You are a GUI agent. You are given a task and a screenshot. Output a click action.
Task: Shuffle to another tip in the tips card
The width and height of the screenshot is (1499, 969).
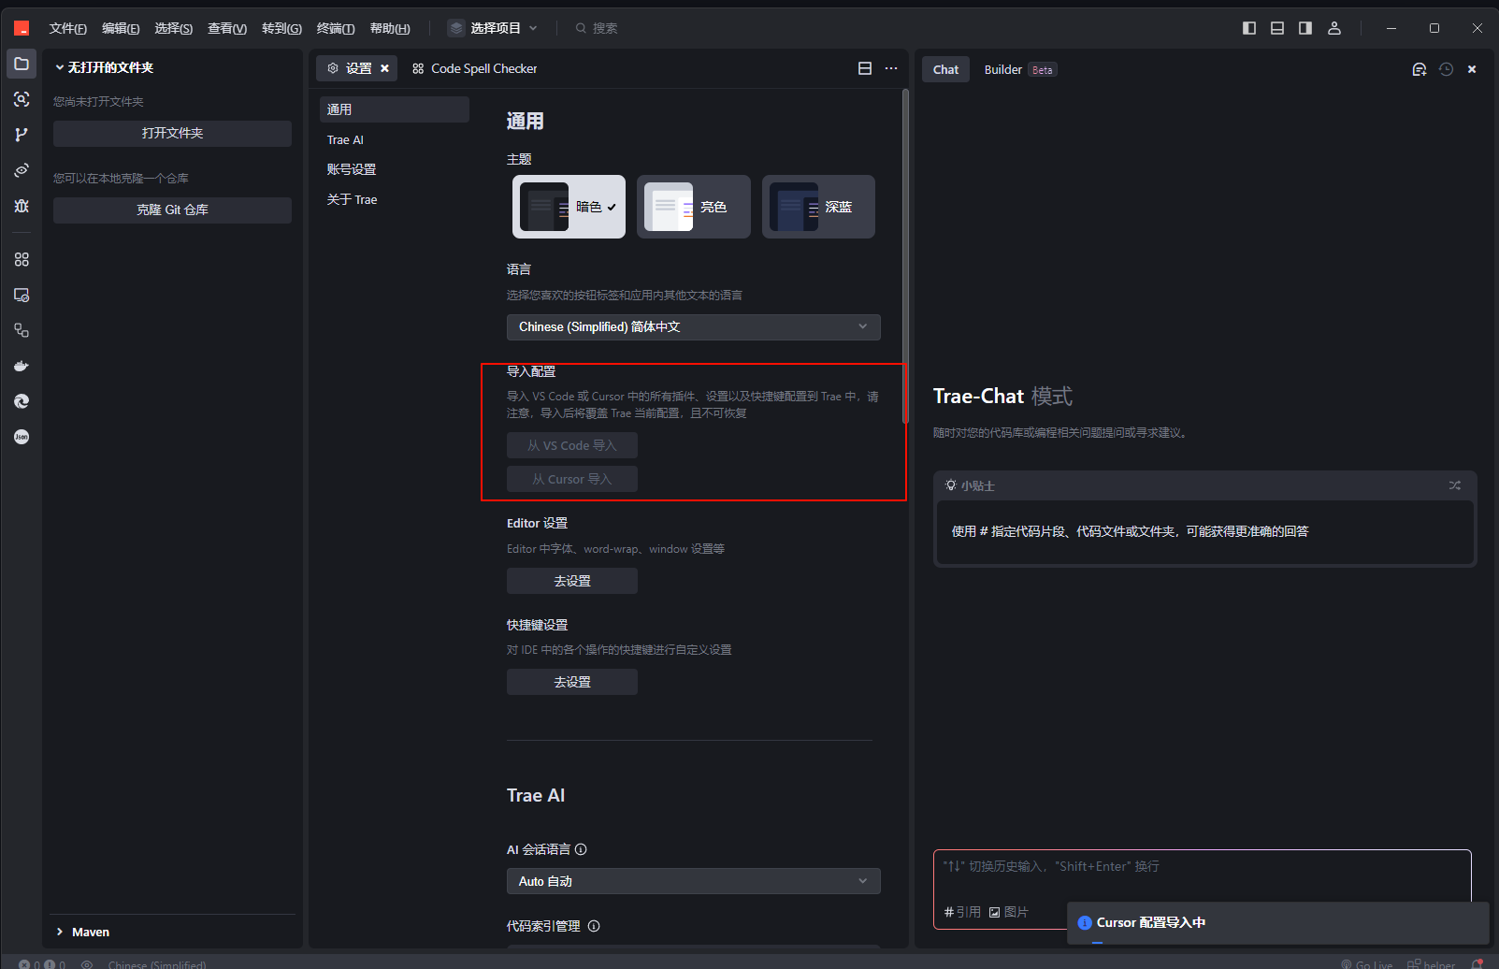click(x=1455, y=485)
